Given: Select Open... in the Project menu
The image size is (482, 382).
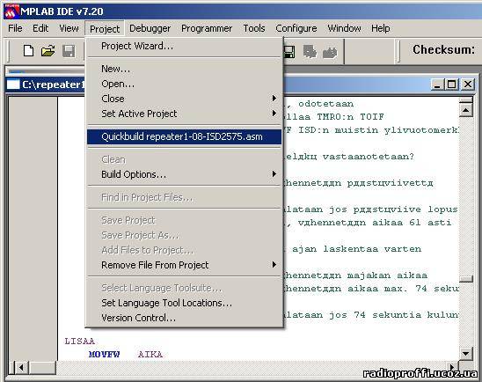Looking at the screenshot, I should coord(184,84).
